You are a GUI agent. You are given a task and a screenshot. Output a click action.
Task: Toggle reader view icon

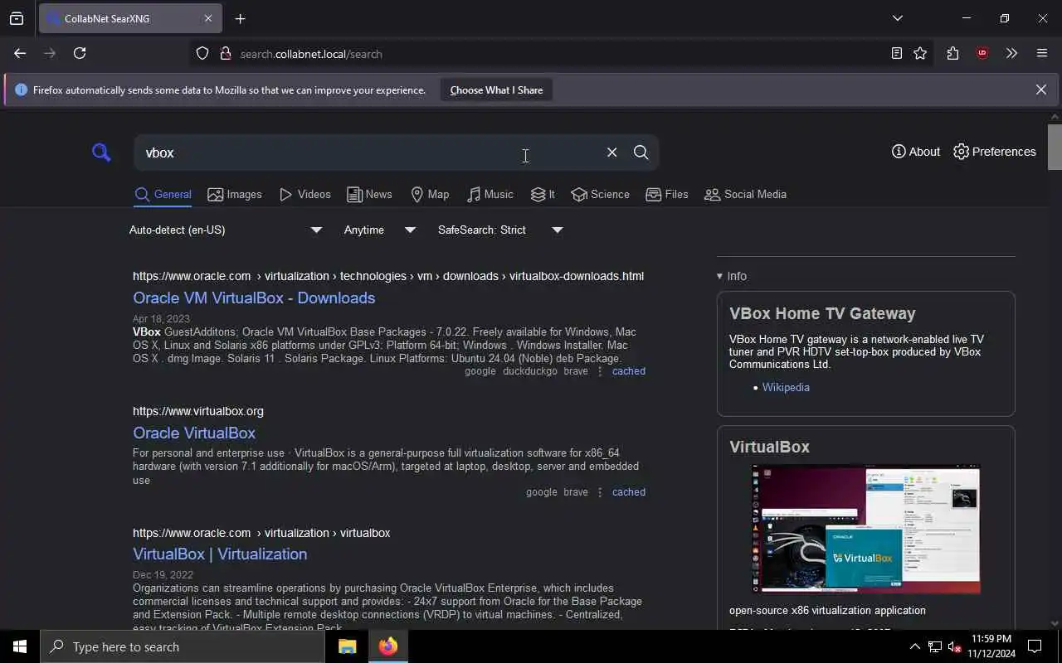click(x=896, y=53)
